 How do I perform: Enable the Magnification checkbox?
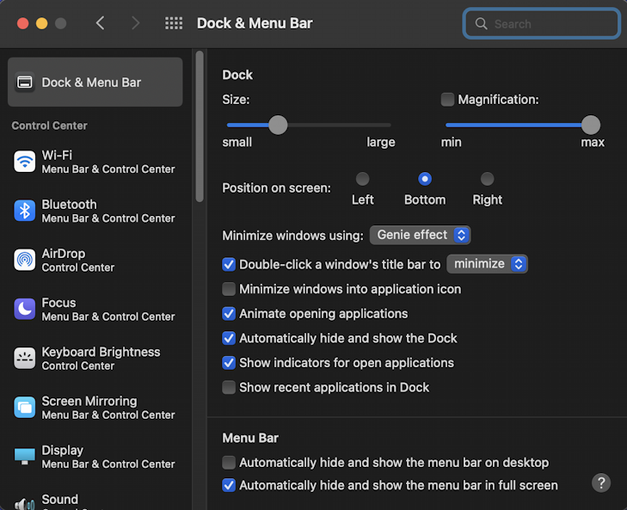pyautogui.click(x=447, y=100)
